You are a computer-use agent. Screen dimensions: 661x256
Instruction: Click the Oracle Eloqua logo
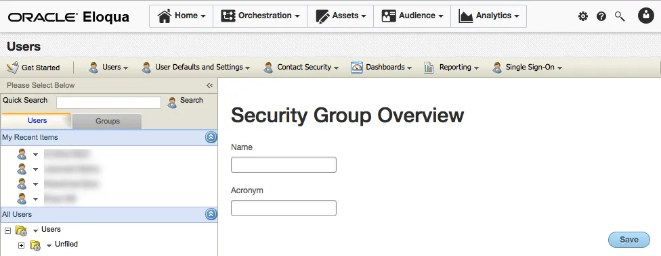tap(68, 17)
